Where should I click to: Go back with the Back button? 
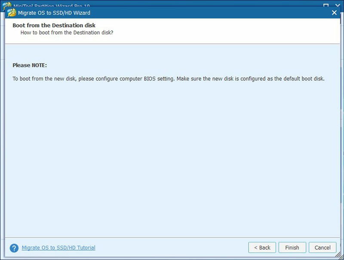262,248
